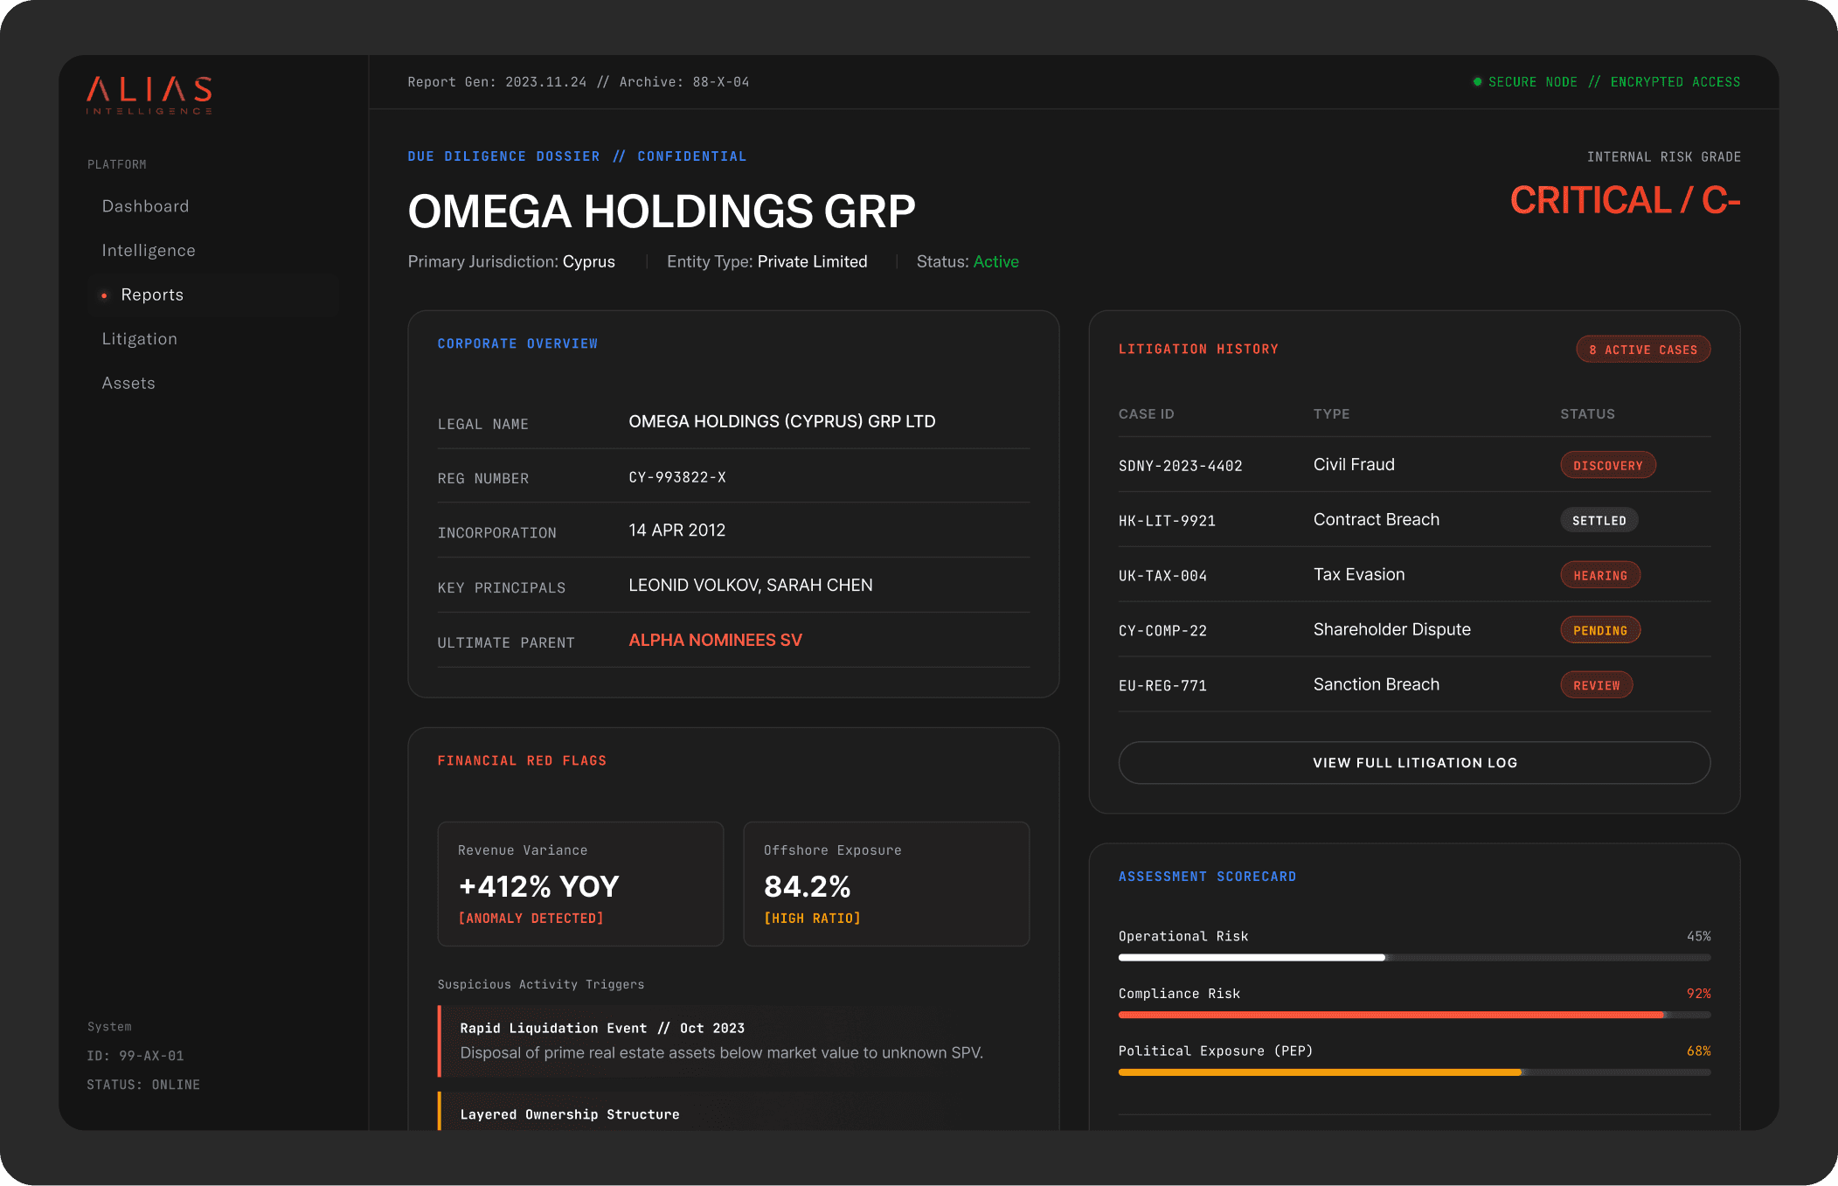Click the Review status tag
Screen dimensions: 1838x1186
click(1596, 686)
